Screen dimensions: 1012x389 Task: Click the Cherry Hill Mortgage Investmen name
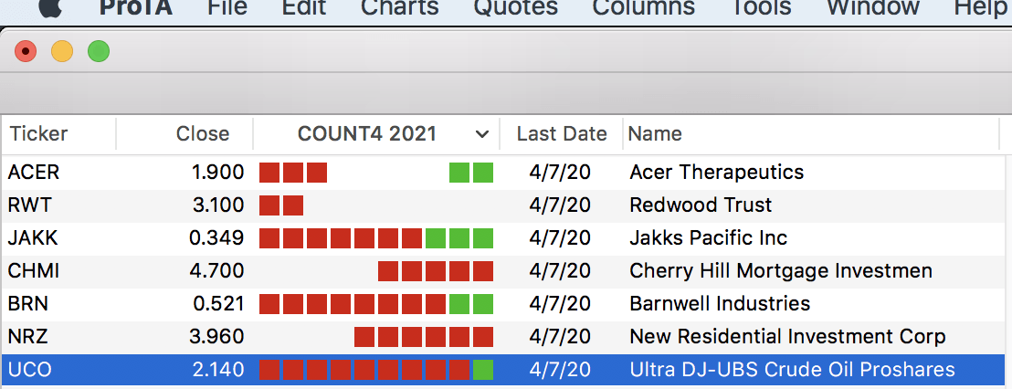781,271
